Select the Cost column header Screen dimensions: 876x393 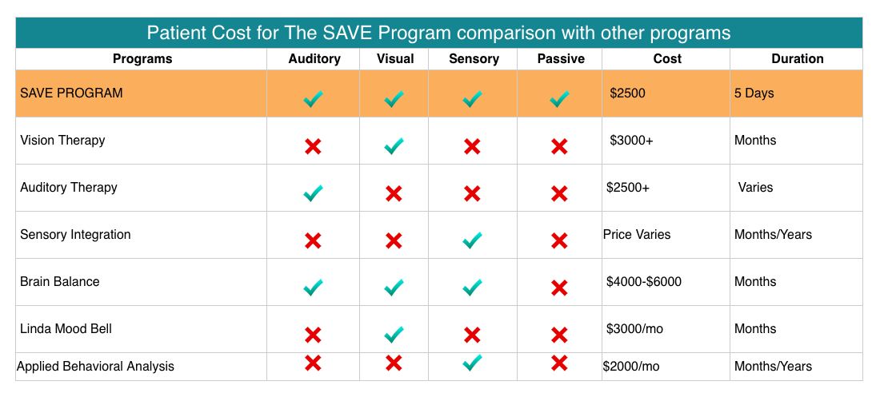pos(667,59)
